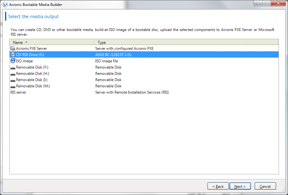Go to the previous step with Back
The height and width of the screenshot is (195, 288).
point(218,186)
